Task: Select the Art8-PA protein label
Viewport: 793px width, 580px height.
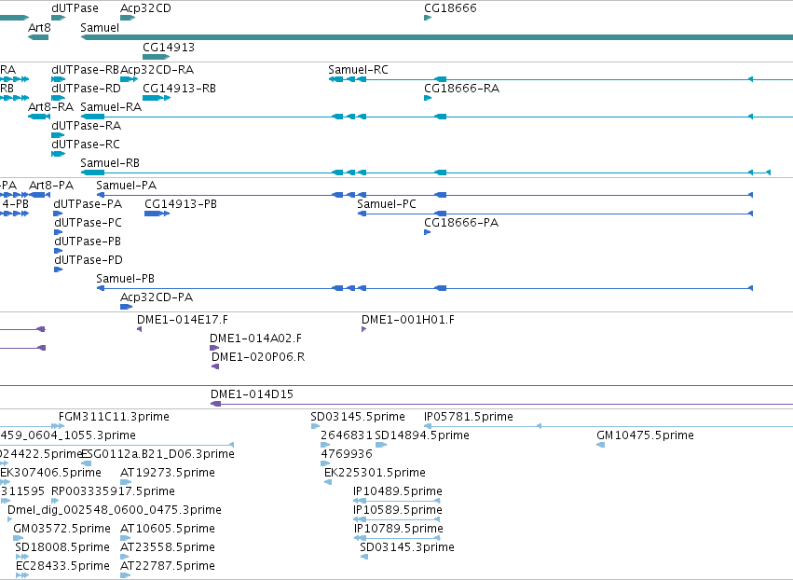Action: tap(51, 186)
